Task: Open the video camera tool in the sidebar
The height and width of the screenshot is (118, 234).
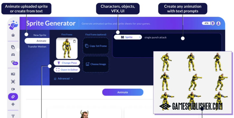Action: (x=13, y=89)
